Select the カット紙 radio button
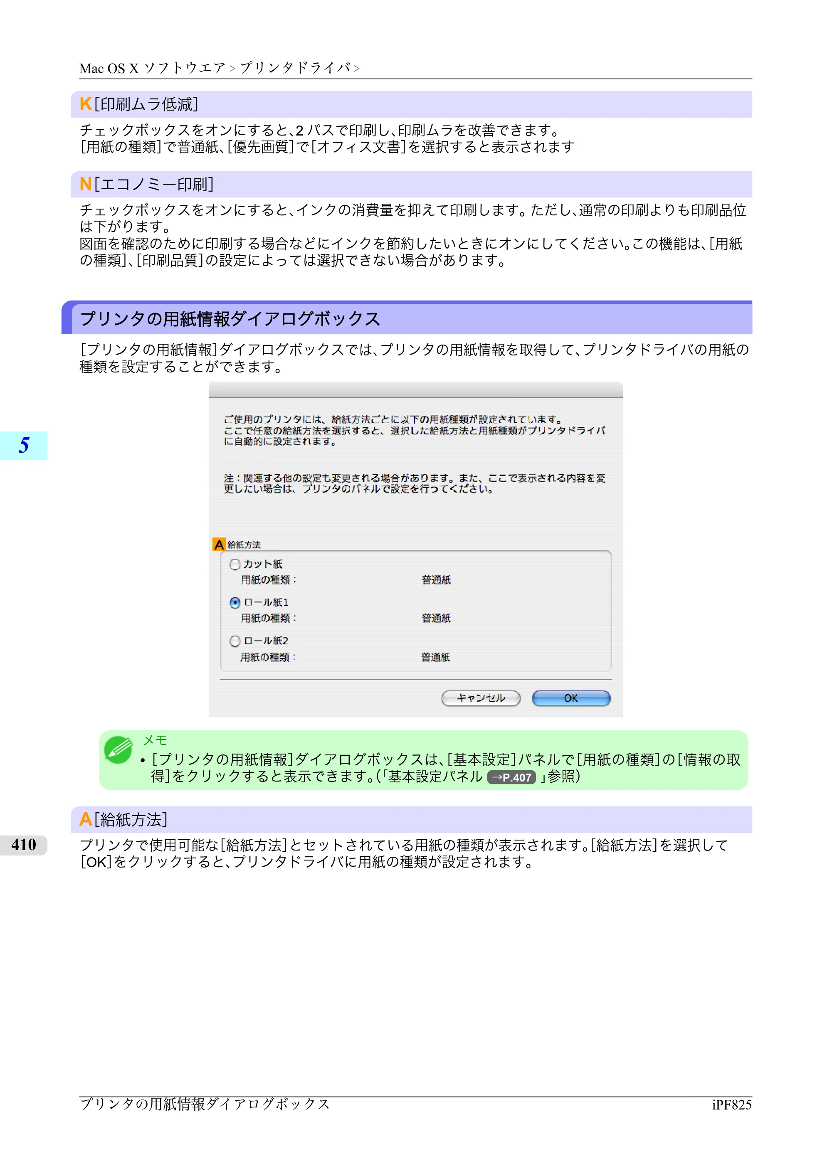Image resolution: width=832 pixels, height=1176 pixels. [x=235, y=564]
